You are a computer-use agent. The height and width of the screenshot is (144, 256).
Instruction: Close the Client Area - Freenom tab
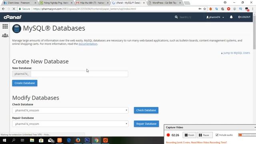pos(35,3)
